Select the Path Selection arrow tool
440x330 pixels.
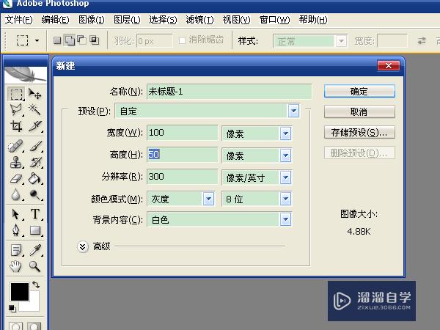(16, 214)
